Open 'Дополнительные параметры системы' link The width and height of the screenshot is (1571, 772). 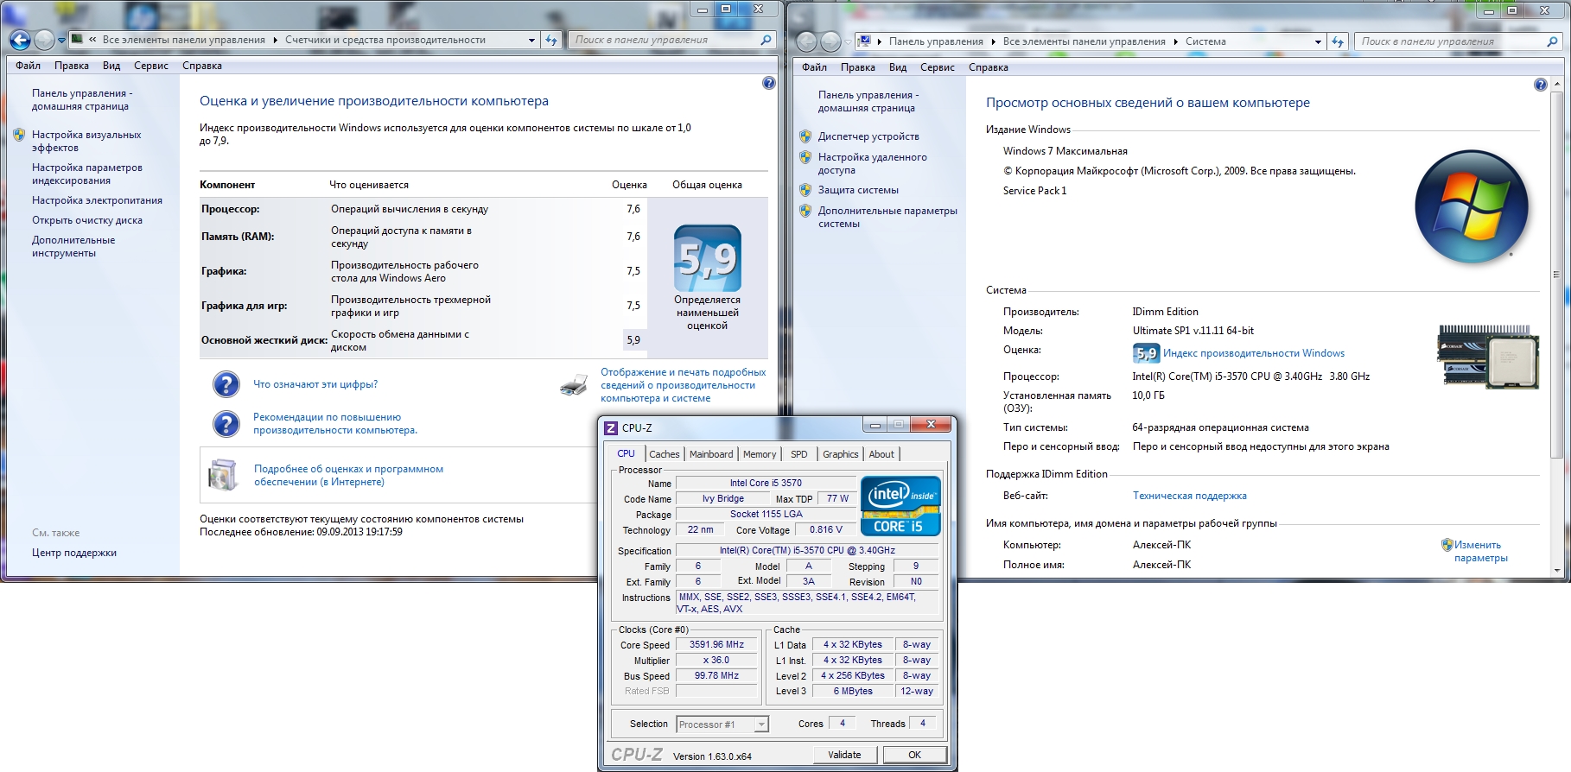[x=887, y=217]
